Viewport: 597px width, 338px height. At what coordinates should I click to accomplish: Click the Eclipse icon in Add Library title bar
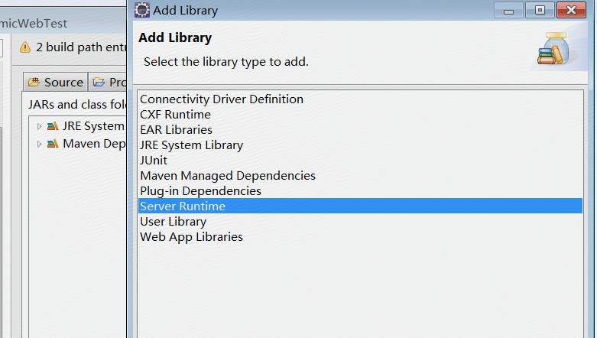click(x=142, y=10)
